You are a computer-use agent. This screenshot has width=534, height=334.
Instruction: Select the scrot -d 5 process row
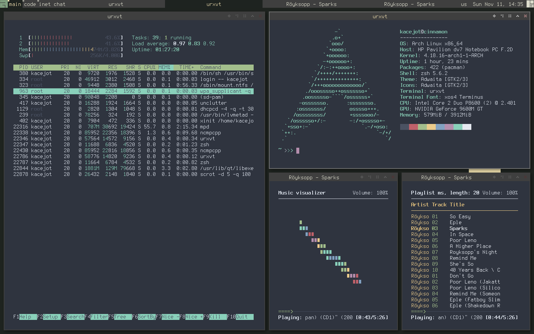133,174
